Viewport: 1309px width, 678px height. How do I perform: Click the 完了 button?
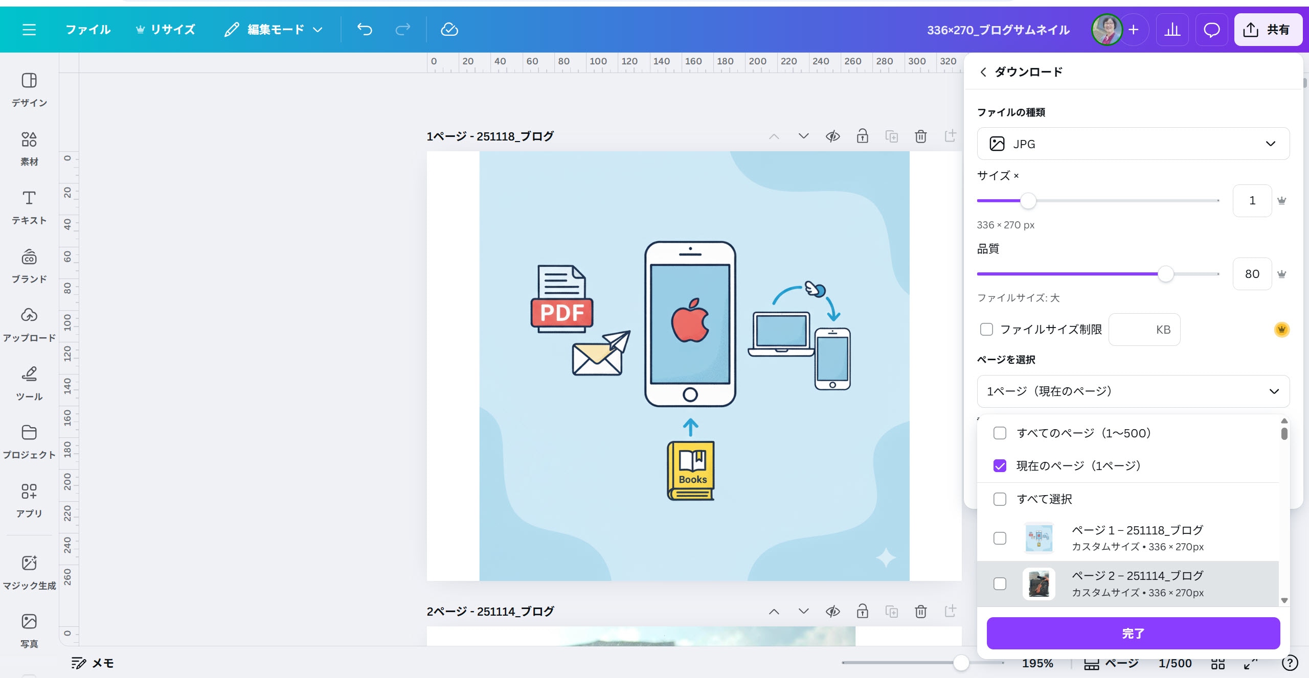coord(1133,634)
